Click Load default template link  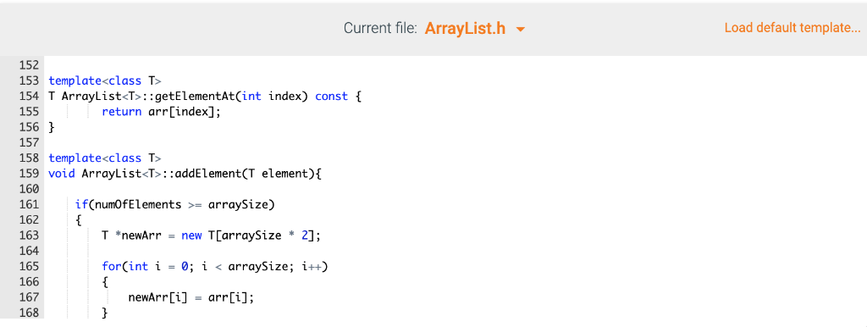point(792,28)
